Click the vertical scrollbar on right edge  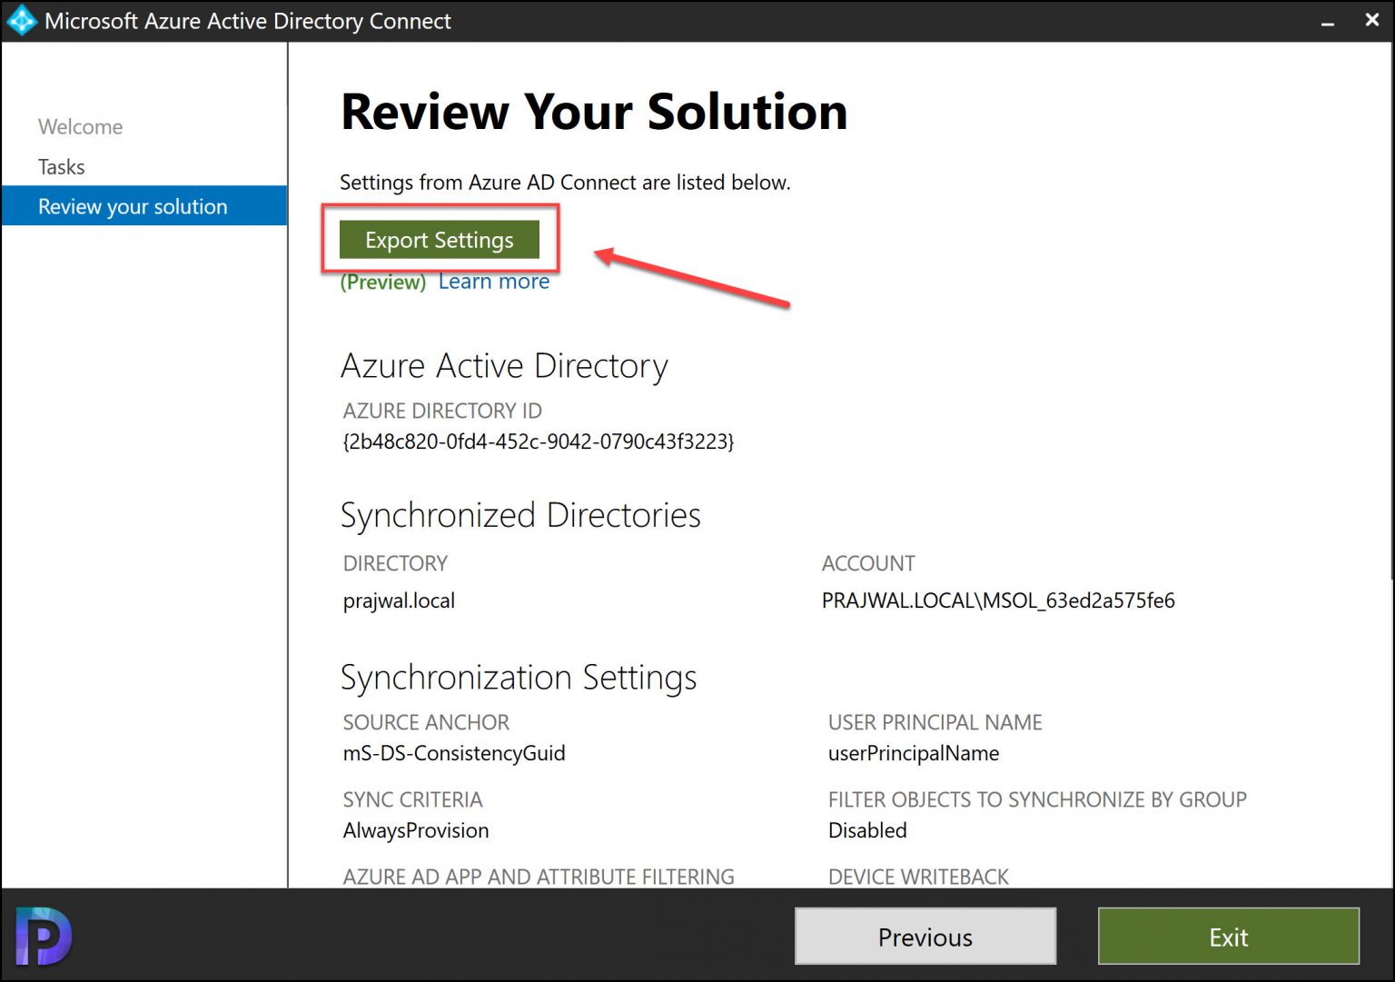coord(1390,309)
